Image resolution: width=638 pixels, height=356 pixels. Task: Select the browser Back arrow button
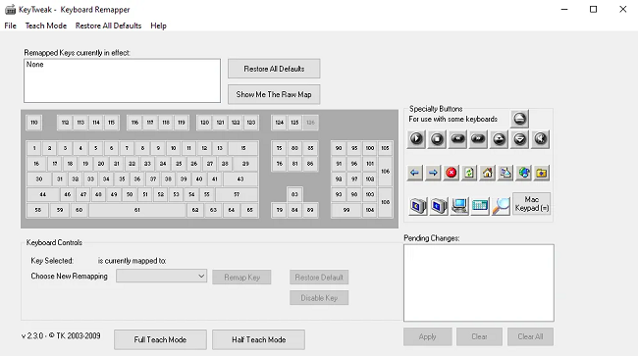[414, 173]
